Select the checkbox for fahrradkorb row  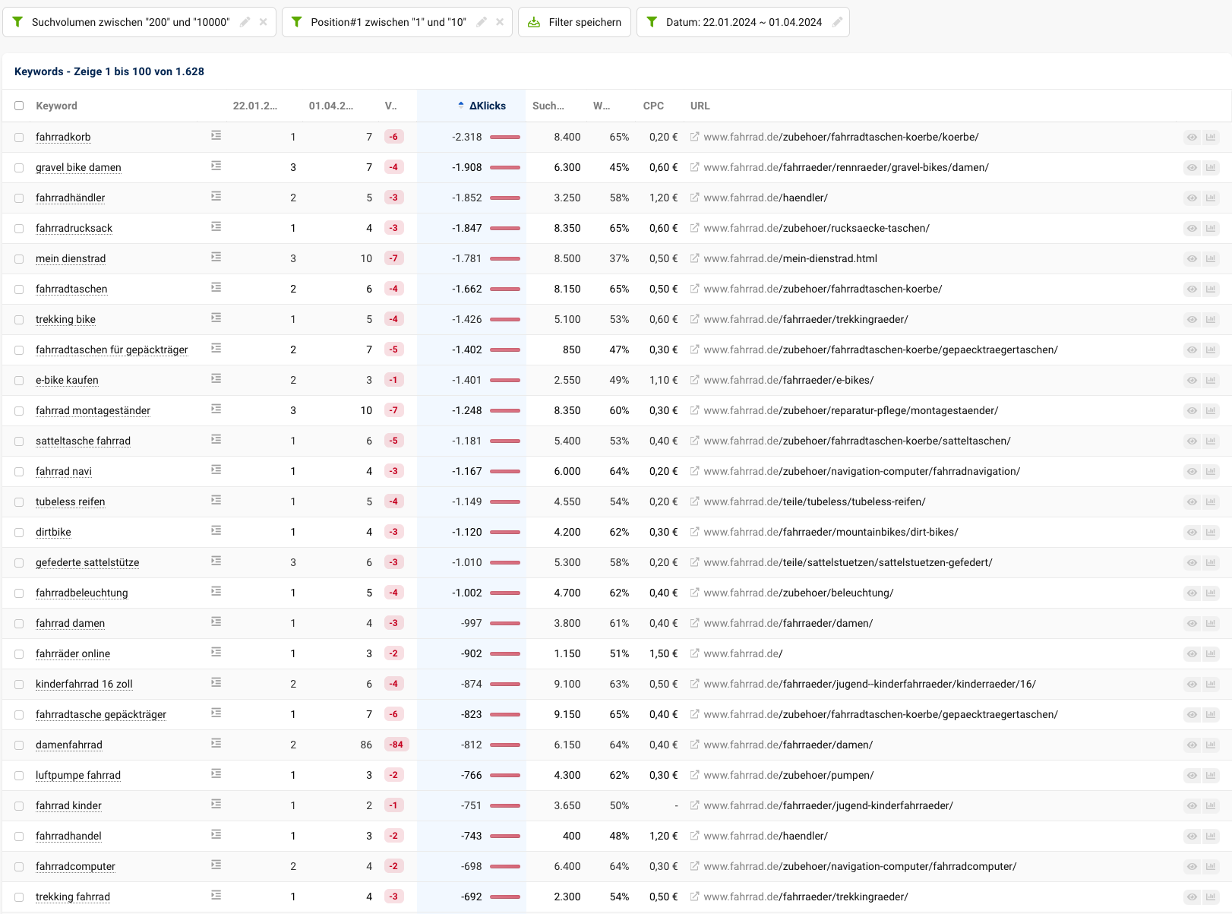(19, 138)
